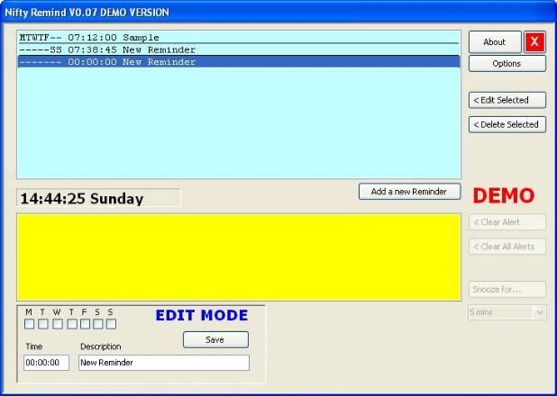The image size is (557, 396).
Task: Tick the Tuesday checkbox, second day box
Action: point(43,324)
